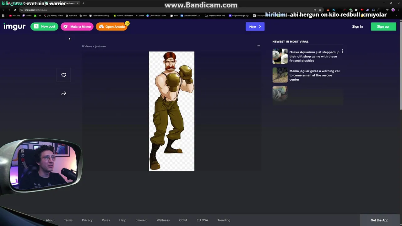
Task: Open the Osaka Aquarium seal plushies post
Action: click(314, 56)
